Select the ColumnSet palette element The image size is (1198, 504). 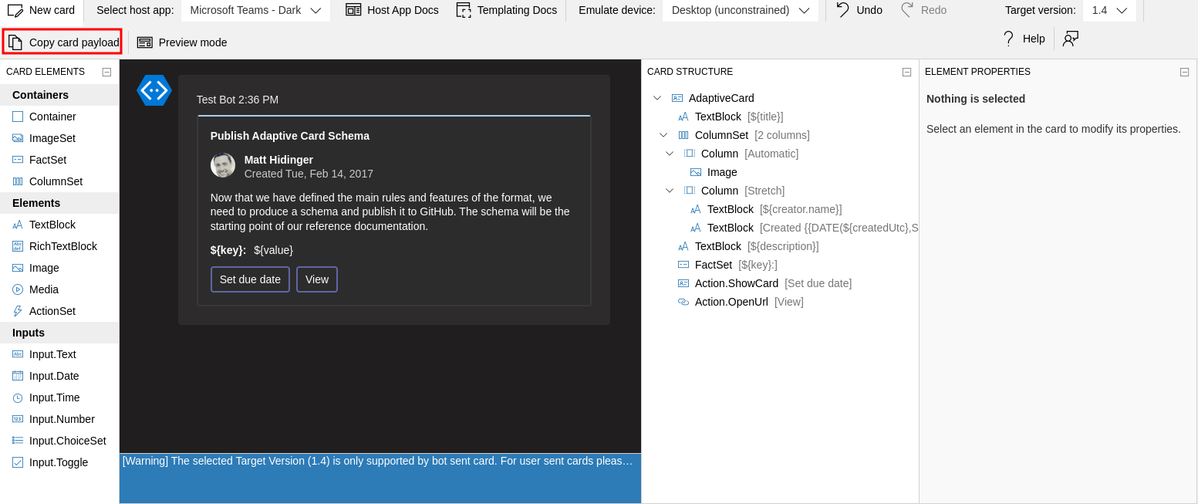tap(59, 181)
